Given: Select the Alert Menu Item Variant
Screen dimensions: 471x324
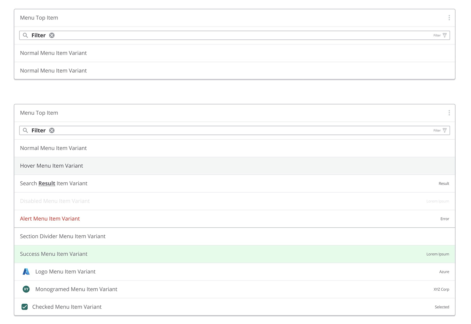Looking at the screenshot, I should point(50,219).
